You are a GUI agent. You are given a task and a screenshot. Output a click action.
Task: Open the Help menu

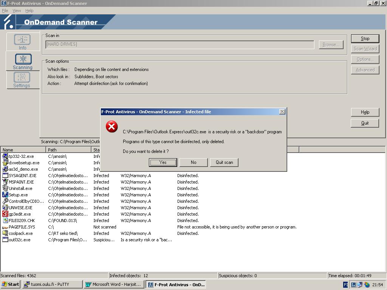pyautogui.click(x=29, y=11)
